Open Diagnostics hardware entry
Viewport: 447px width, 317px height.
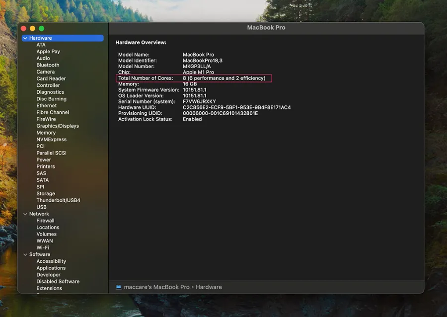[50, 92]
